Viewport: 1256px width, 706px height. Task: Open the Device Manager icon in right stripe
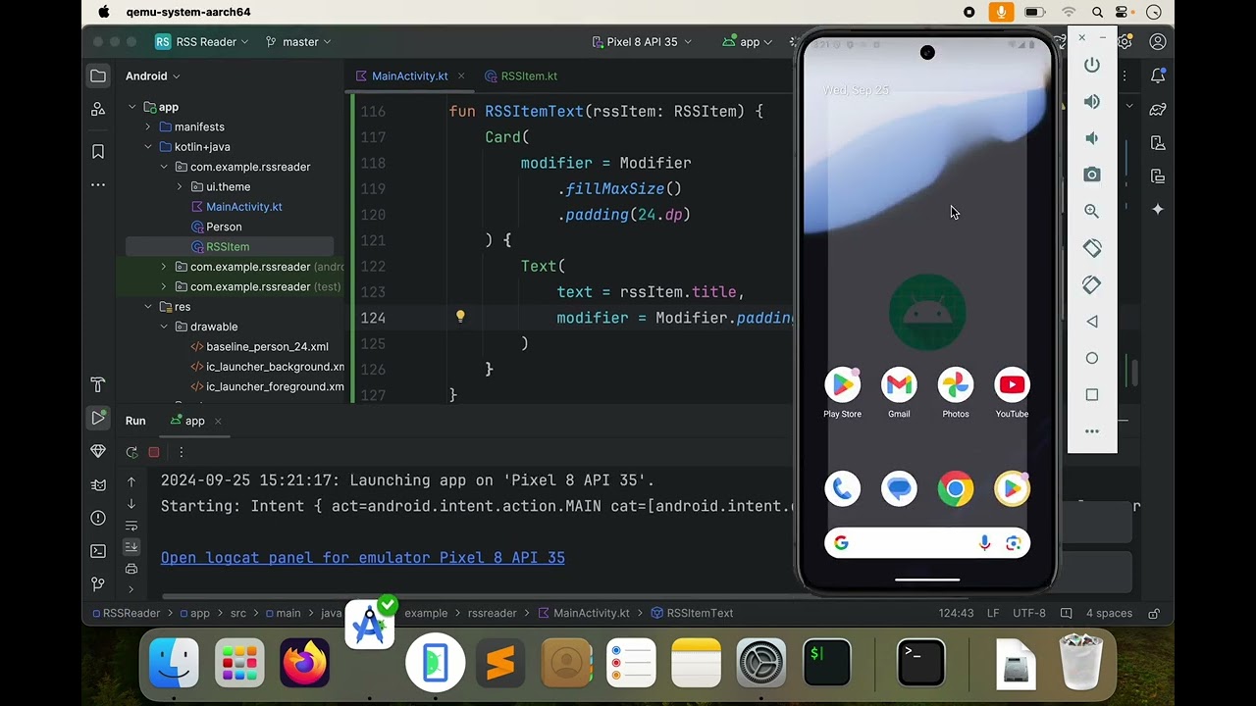(1158, 142)
